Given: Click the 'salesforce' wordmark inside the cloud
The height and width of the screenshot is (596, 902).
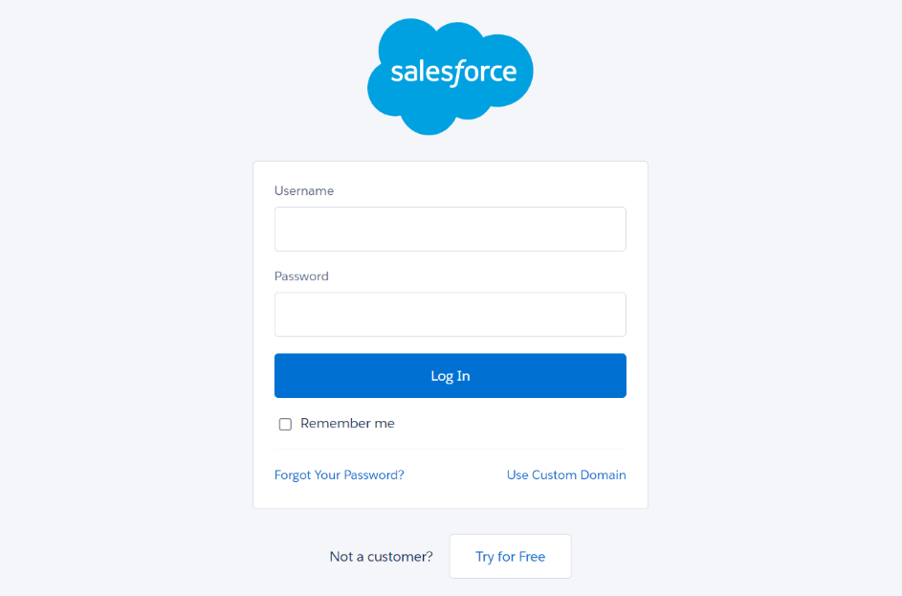Looking at the screenshot, I should [454, 73].
